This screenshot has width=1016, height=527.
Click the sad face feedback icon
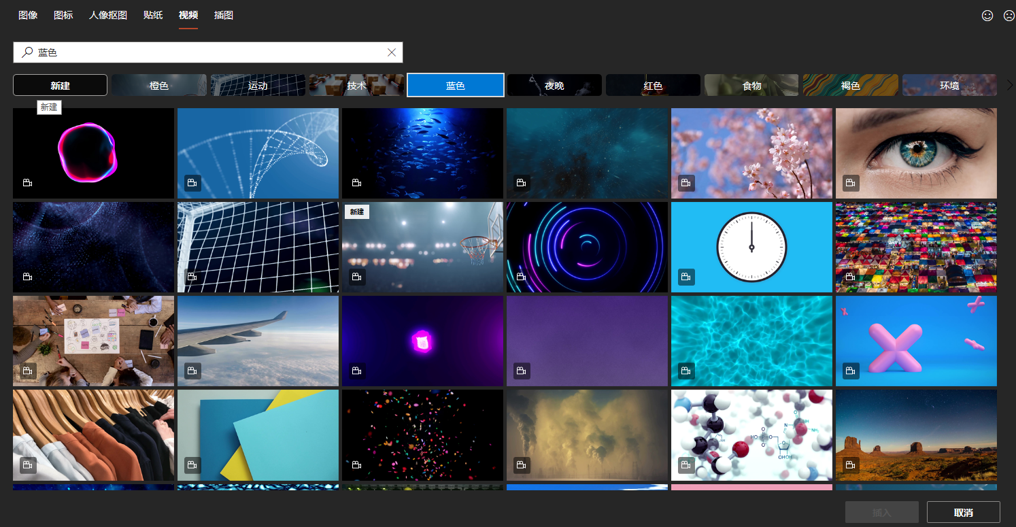pyautogui.click(x=1009, y=16)
